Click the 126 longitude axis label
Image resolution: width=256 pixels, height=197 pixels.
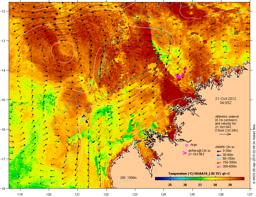pyautogui.click(x=221, y=194)
